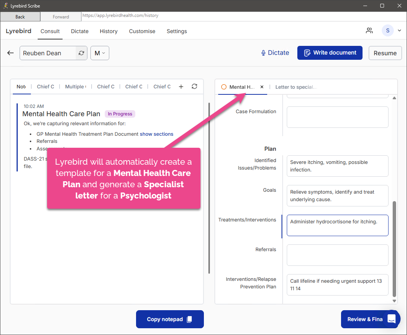The image size is (407, 335).
Task: Open the M gender dropdown
Action: tap(99, 53)
